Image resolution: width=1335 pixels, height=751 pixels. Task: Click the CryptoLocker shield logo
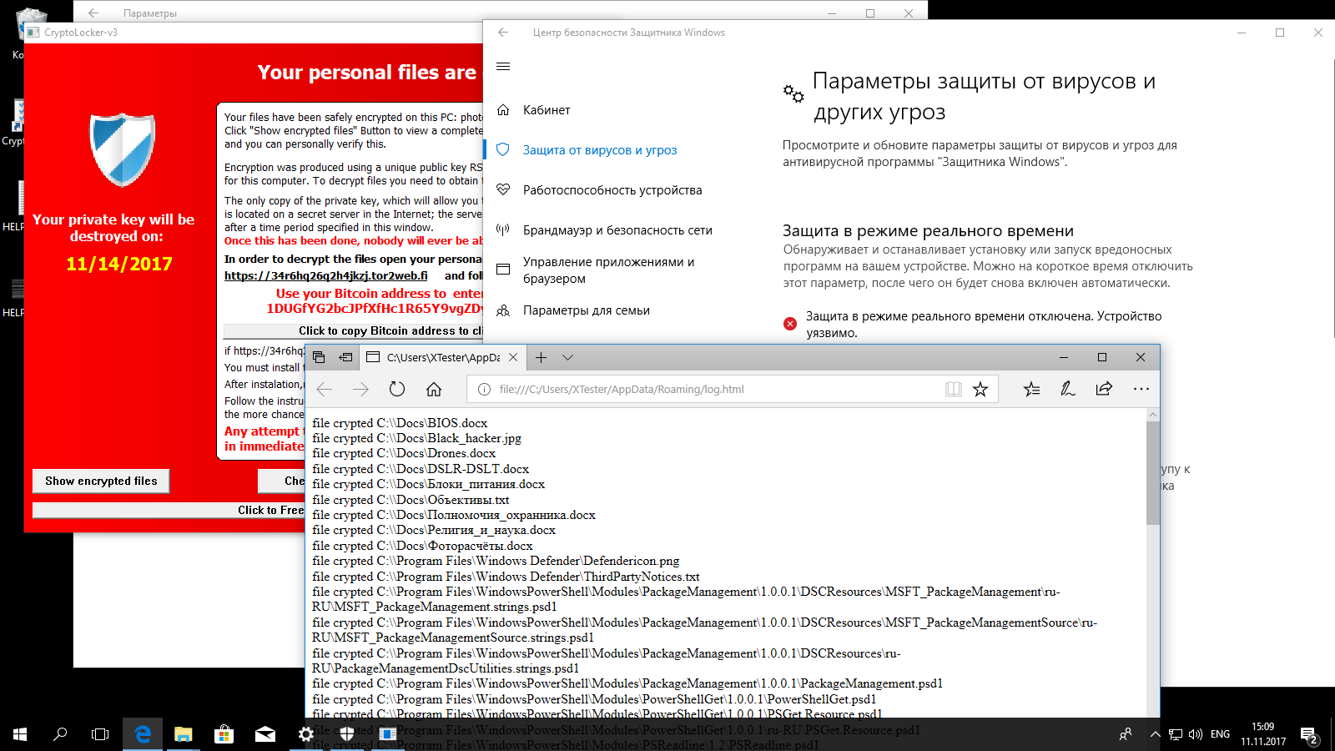coord(123,150)
